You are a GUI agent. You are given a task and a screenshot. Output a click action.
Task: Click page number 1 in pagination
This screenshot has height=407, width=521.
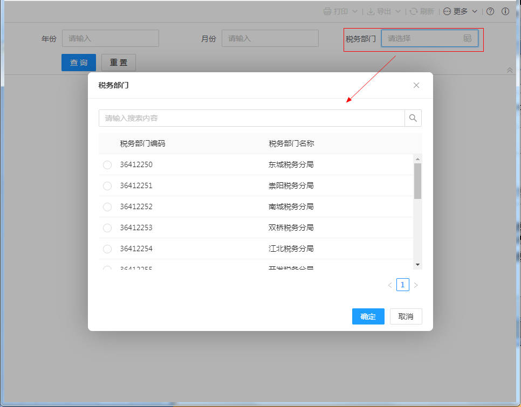pyautogui.click(x=403, y=285)
